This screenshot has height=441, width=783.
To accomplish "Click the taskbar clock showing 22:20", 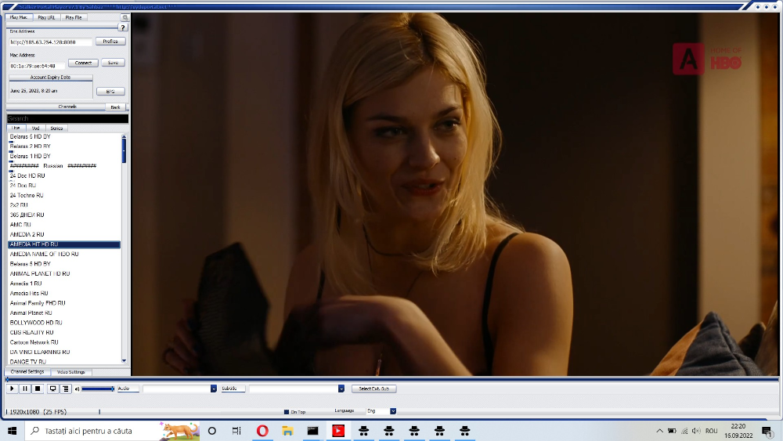I will 738,431.
